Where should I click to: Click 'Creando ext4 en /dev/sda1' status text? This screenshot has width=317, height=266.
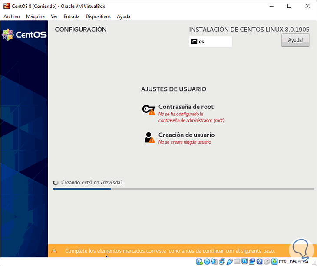[x=92, y=183]
